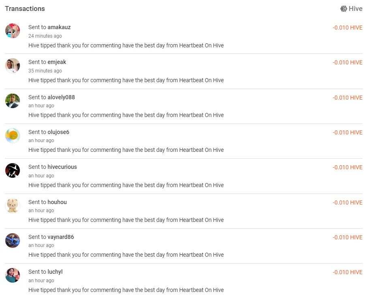Go to the olujose6 username link
The width and height of the screenshot is (367, 296).
(58, 132)
